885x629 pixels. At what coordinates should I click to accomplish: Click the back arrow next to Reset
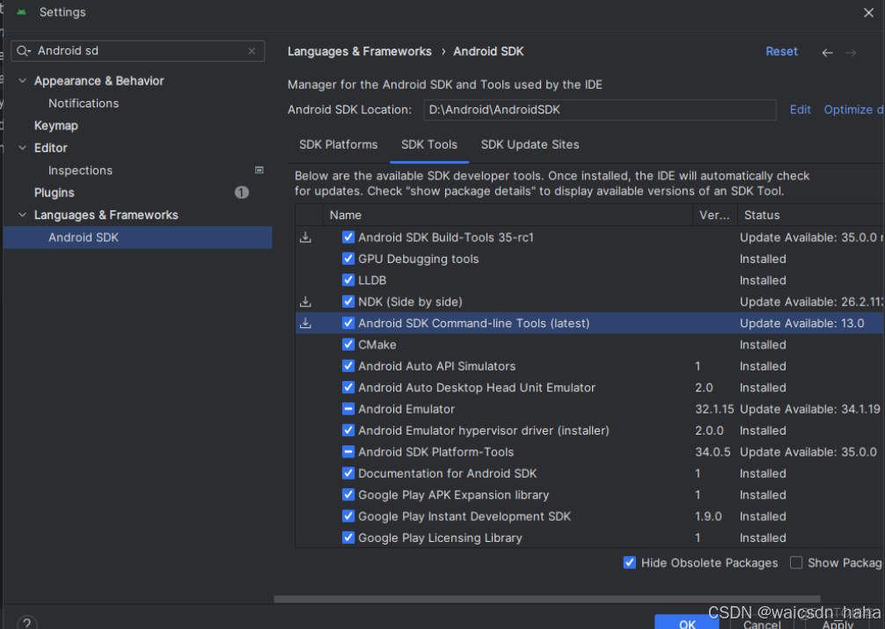tap(827, 52)
